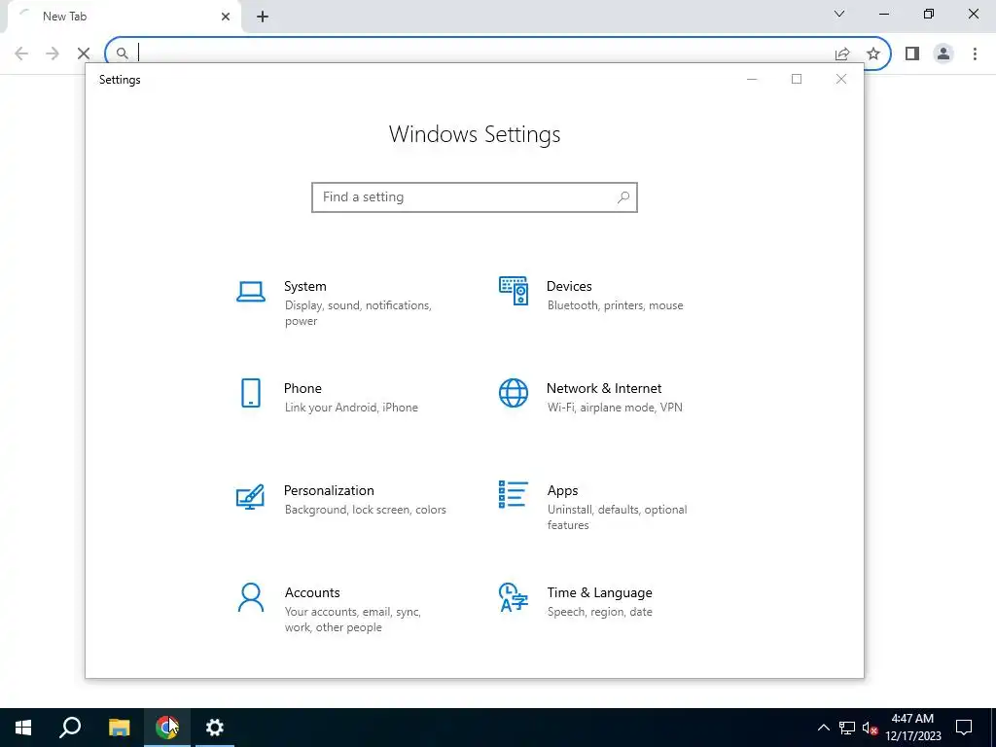This screenshot has width=996, height=747.
Task: Click Chrome forward arrow
Action: tap(53, 53)
